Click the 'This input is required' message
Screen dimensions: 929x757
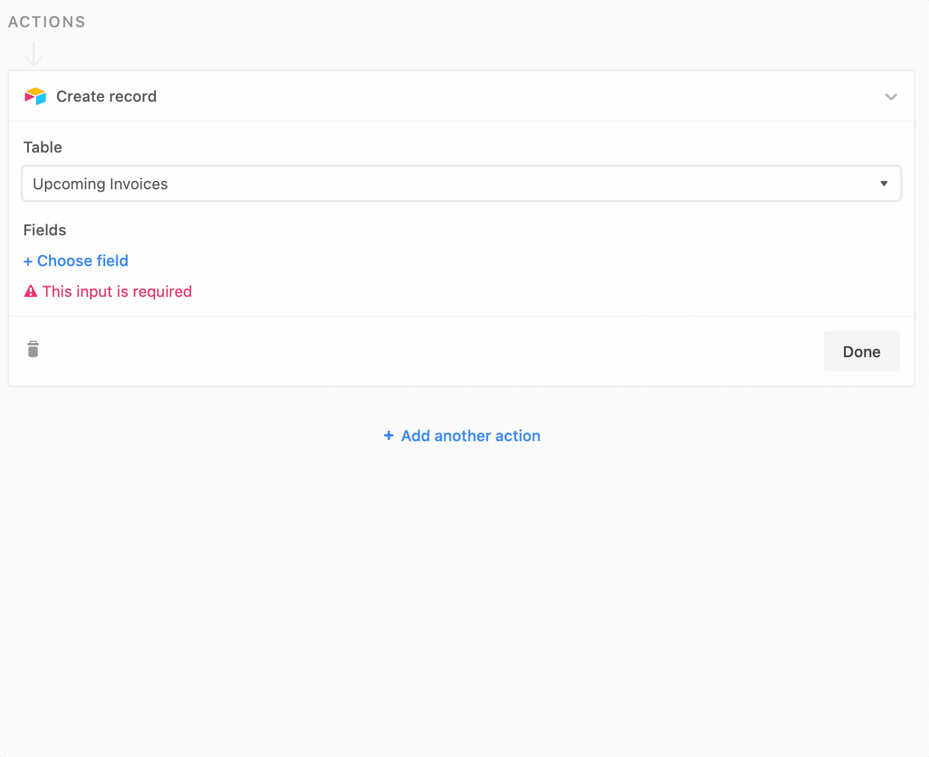point(117,292)
